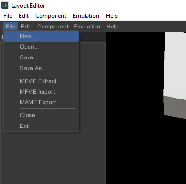Click the white 3D panel in the viewport
The height and width of the screenshot is (184, 186).
(175, 64)
